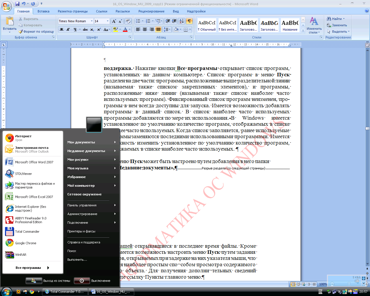Expand the styles gallery
The image size is (370, 296).
click(x=303, y=31)
